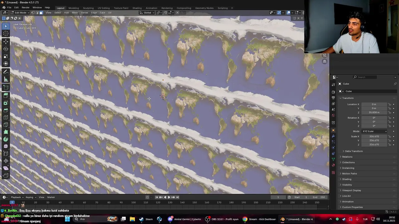Open the Global orientation dropdown
This screenshot has width=399, height=224.
[147, 13]
